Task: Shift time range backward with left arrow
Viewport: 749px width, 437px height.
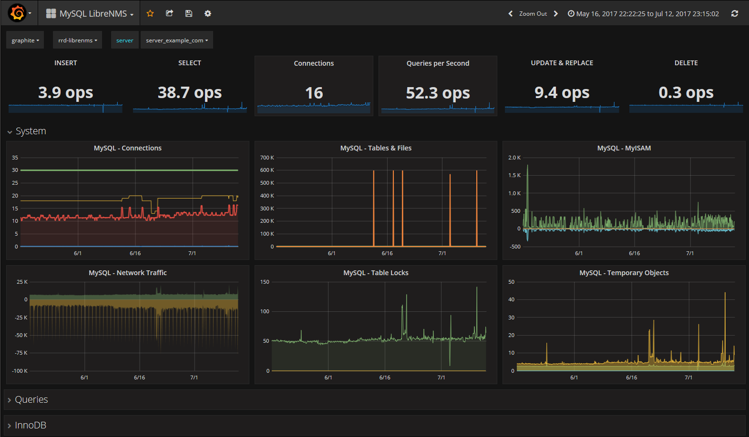Action: [511, 14]
